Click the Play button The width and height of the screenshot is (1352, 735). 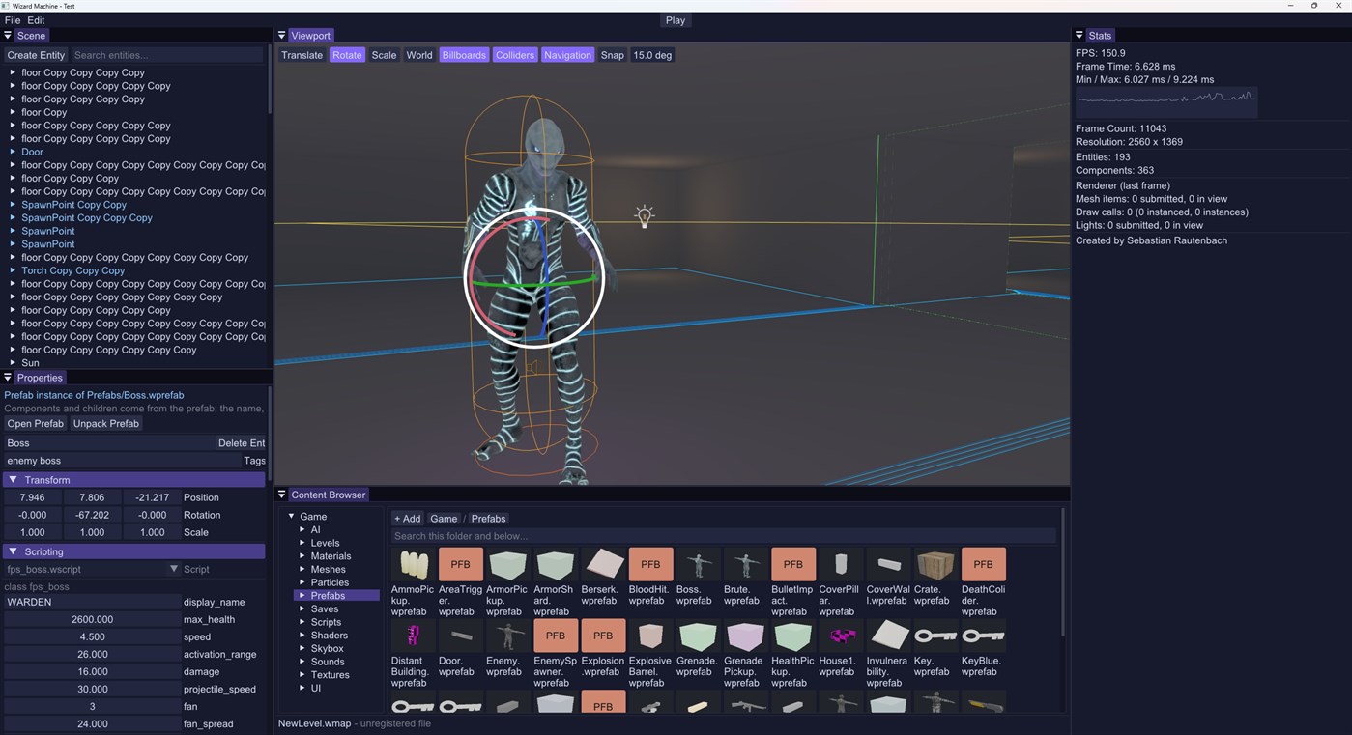pyautogui.click(x=676, y=20)
